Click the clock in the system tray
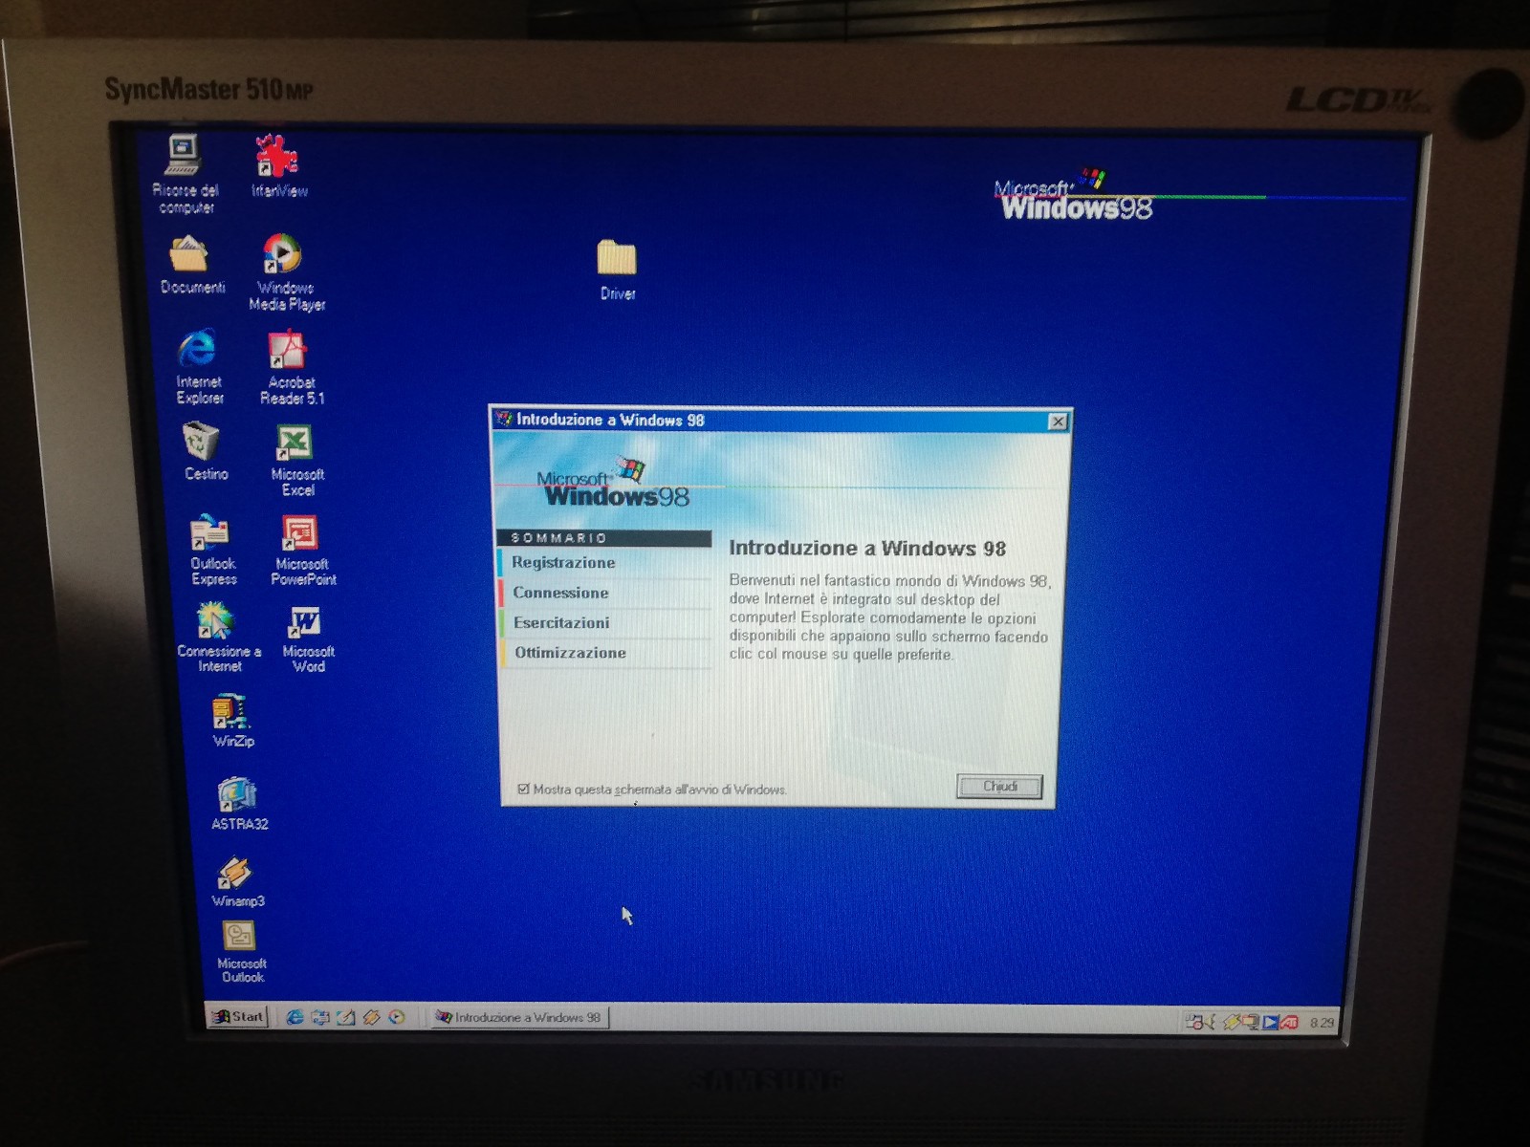Screen dimensions: 1530x1147 (x=1321, y=1023)
